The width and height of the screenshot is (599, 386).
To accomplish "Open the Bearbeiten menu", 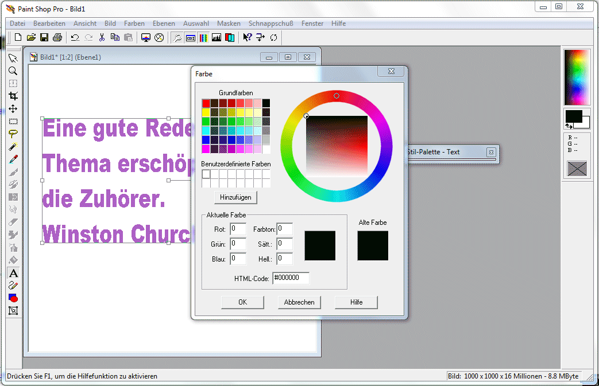I will 49,24.
